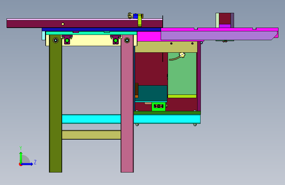285x185 pixels.
Task: Pick the dark teal box component
Action: [x=153, y=93]
